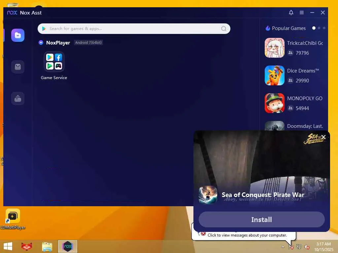Click the muted volume tray icon

pos(307,247)
